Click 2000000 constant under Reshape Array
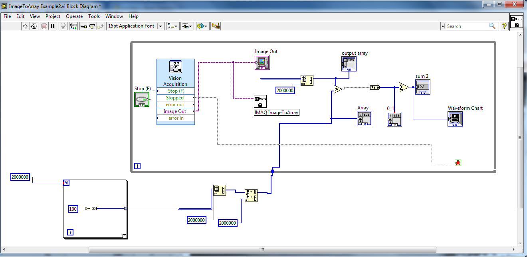The height and width of the screenshot is (257, 527). point(197,220)
